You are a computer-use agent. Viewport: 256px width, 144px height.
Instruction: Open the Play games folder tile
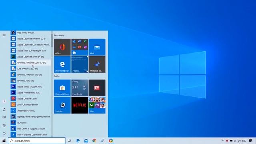[97, 105]
